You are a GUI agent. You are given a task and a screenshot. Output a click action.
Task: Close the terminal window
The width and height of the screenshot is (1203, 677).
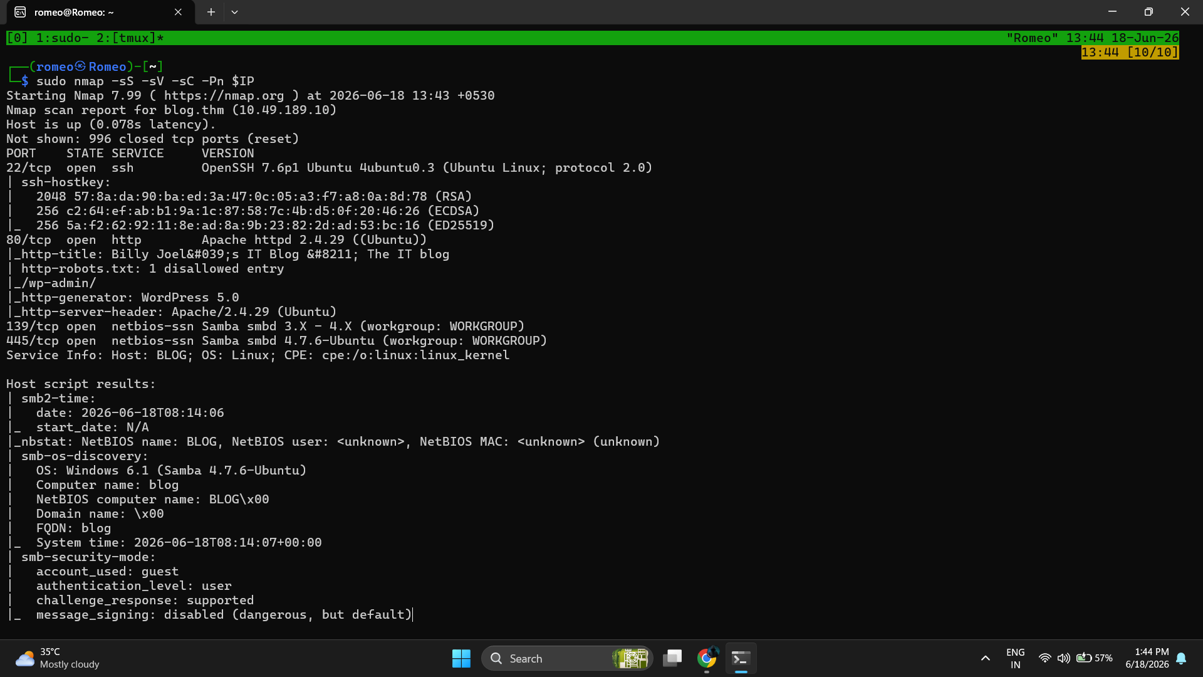pyautogui.click(x=1185, y=12)
